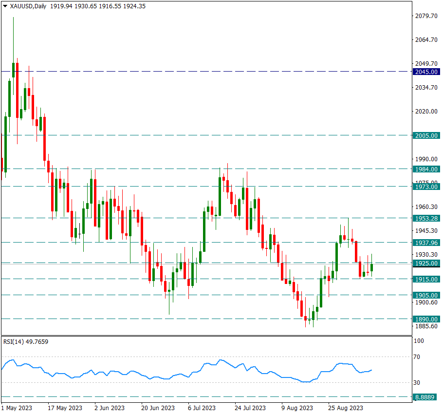Click the RSI scale value 70
443x414 pixels.
click(416, 357)
